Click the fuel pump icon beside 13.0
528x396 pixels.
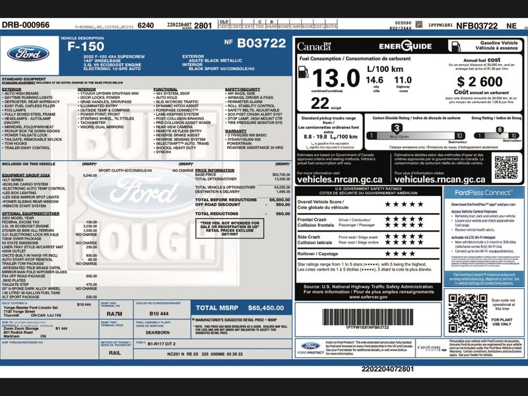point(303,72)
